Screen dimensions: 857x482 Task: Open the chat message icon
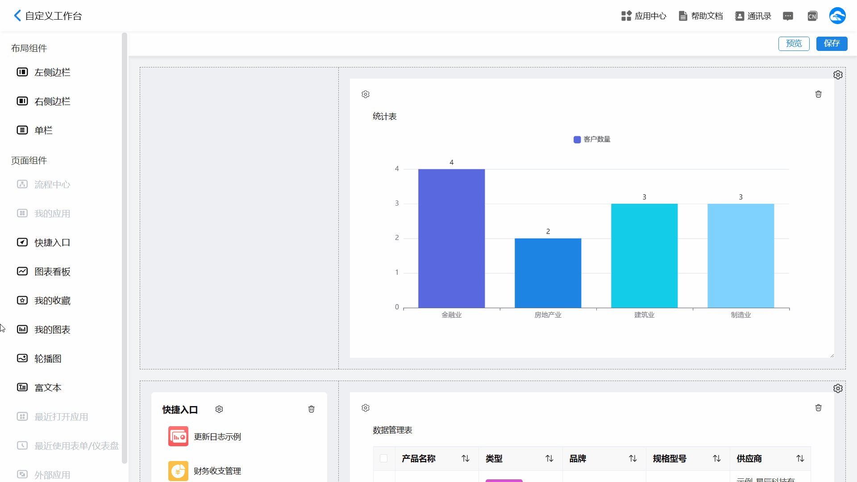tap(788, 16)
